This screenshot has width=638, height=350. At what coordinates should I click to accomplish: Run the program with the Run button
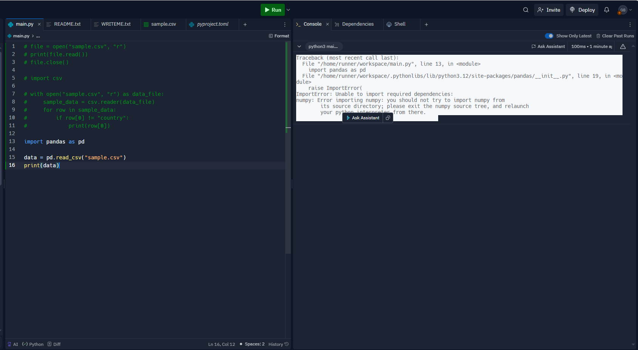click(272, 10)
